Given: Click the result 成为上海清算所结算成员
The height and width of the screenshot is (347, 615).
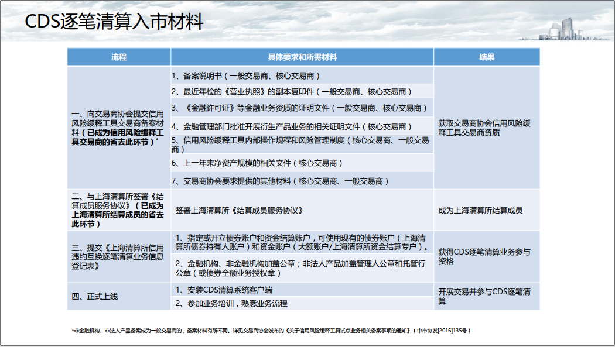Looking at the screenshot, I should pyautogui.click(x=480, y=210).
